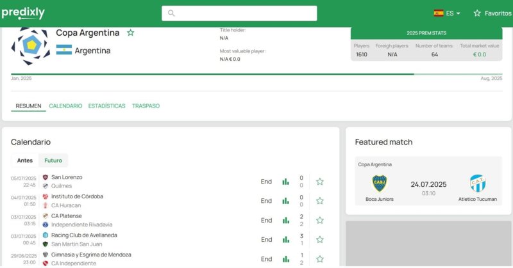This screenshot has height=268, width=513.
Task: Open the TRASPASO tab
Action: click(x=146, y=106)
